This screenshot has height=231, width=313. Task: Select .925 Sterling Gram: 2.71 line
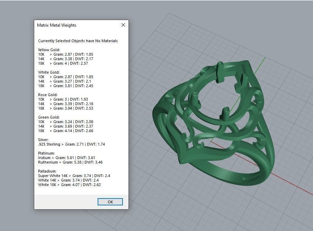[71, 144]
